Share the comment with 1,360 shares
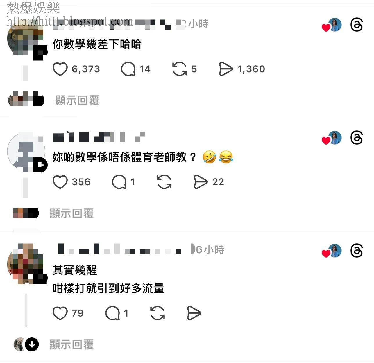 pos(226,69)
